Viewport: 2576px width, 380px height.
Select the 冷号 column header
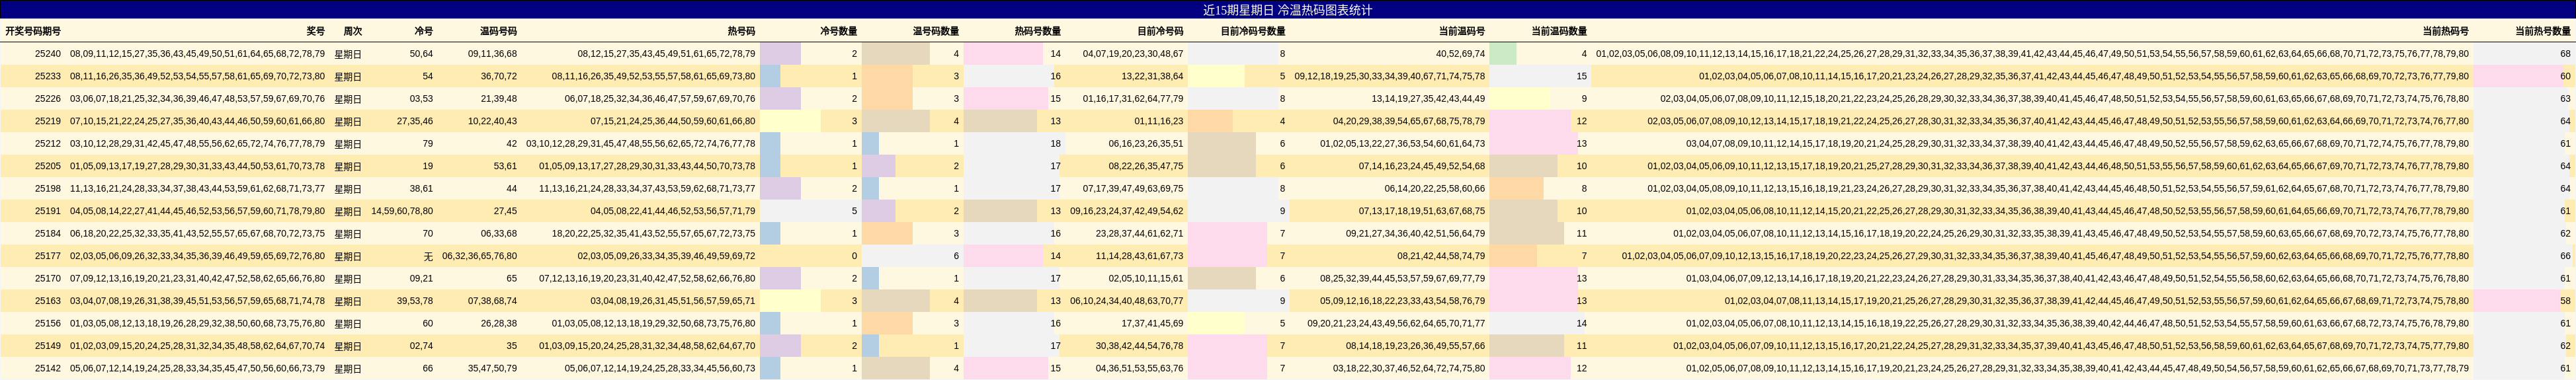click(x=424, y=31)
